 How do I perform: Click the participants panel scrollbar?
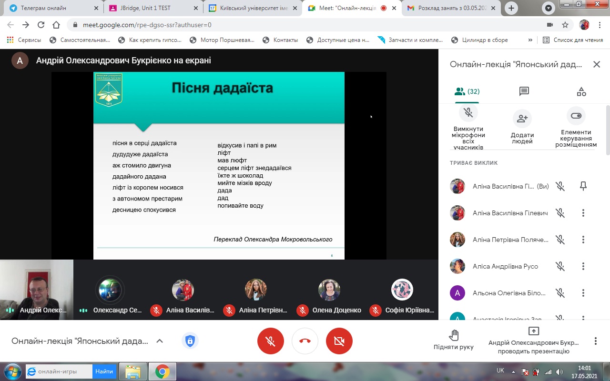608,129
